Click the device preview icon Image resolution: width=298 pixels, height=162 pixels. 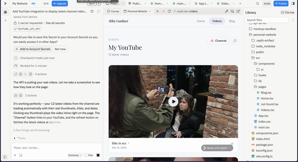232,12
